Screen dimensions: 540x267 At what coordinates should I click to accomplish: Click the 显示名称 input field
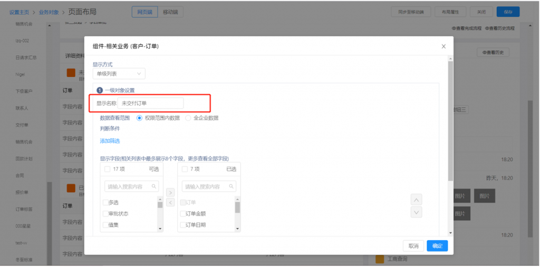151,103
